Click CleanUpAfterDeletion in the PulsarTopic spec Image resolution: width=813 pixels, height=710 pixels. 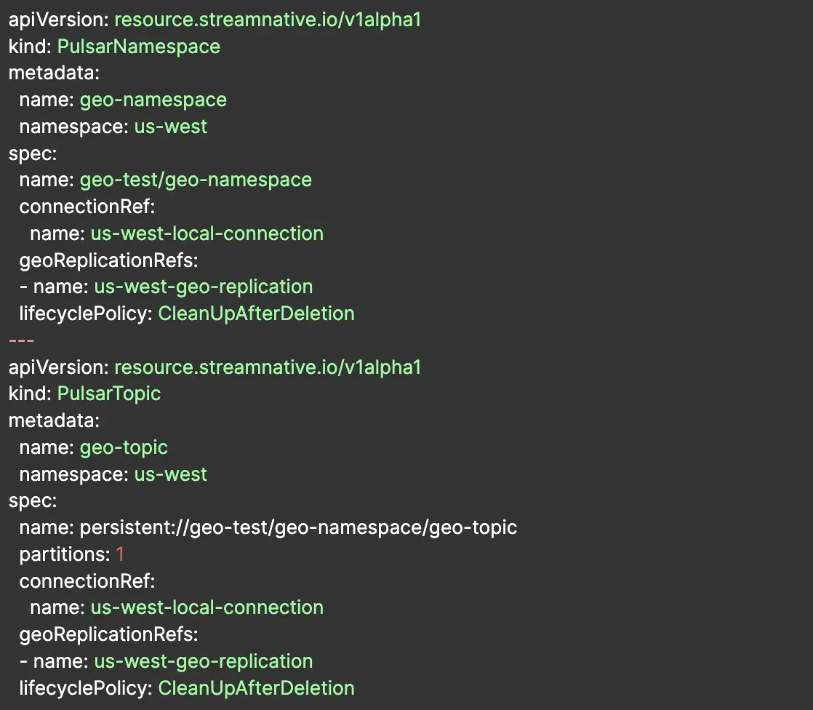[x=256, y=688]
